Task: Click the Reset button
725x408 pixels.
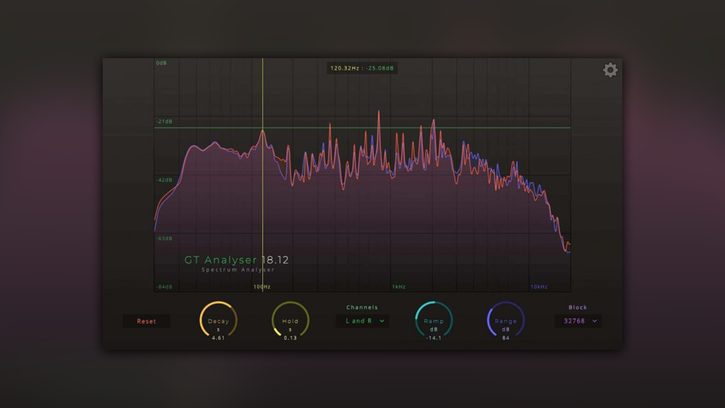Action: tap(147, 321)
